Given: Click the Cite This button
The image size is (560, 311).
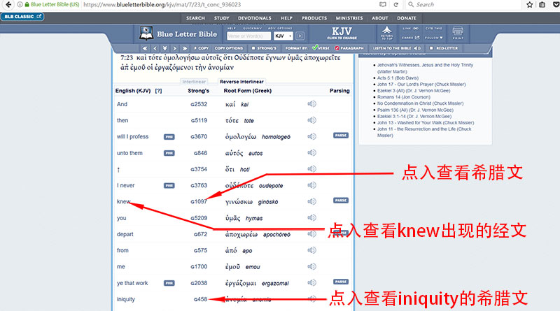Looking at the screenshot, I should point(434,29).
